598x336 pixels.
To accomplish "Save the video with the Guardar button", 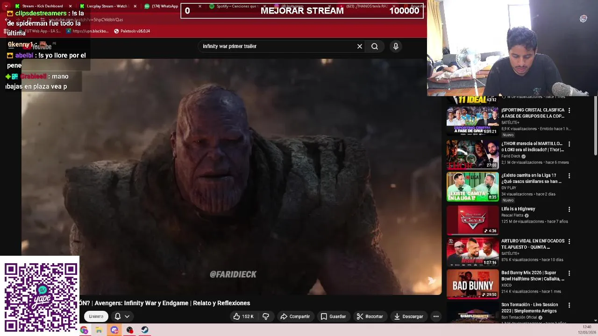I will point(333,316).
